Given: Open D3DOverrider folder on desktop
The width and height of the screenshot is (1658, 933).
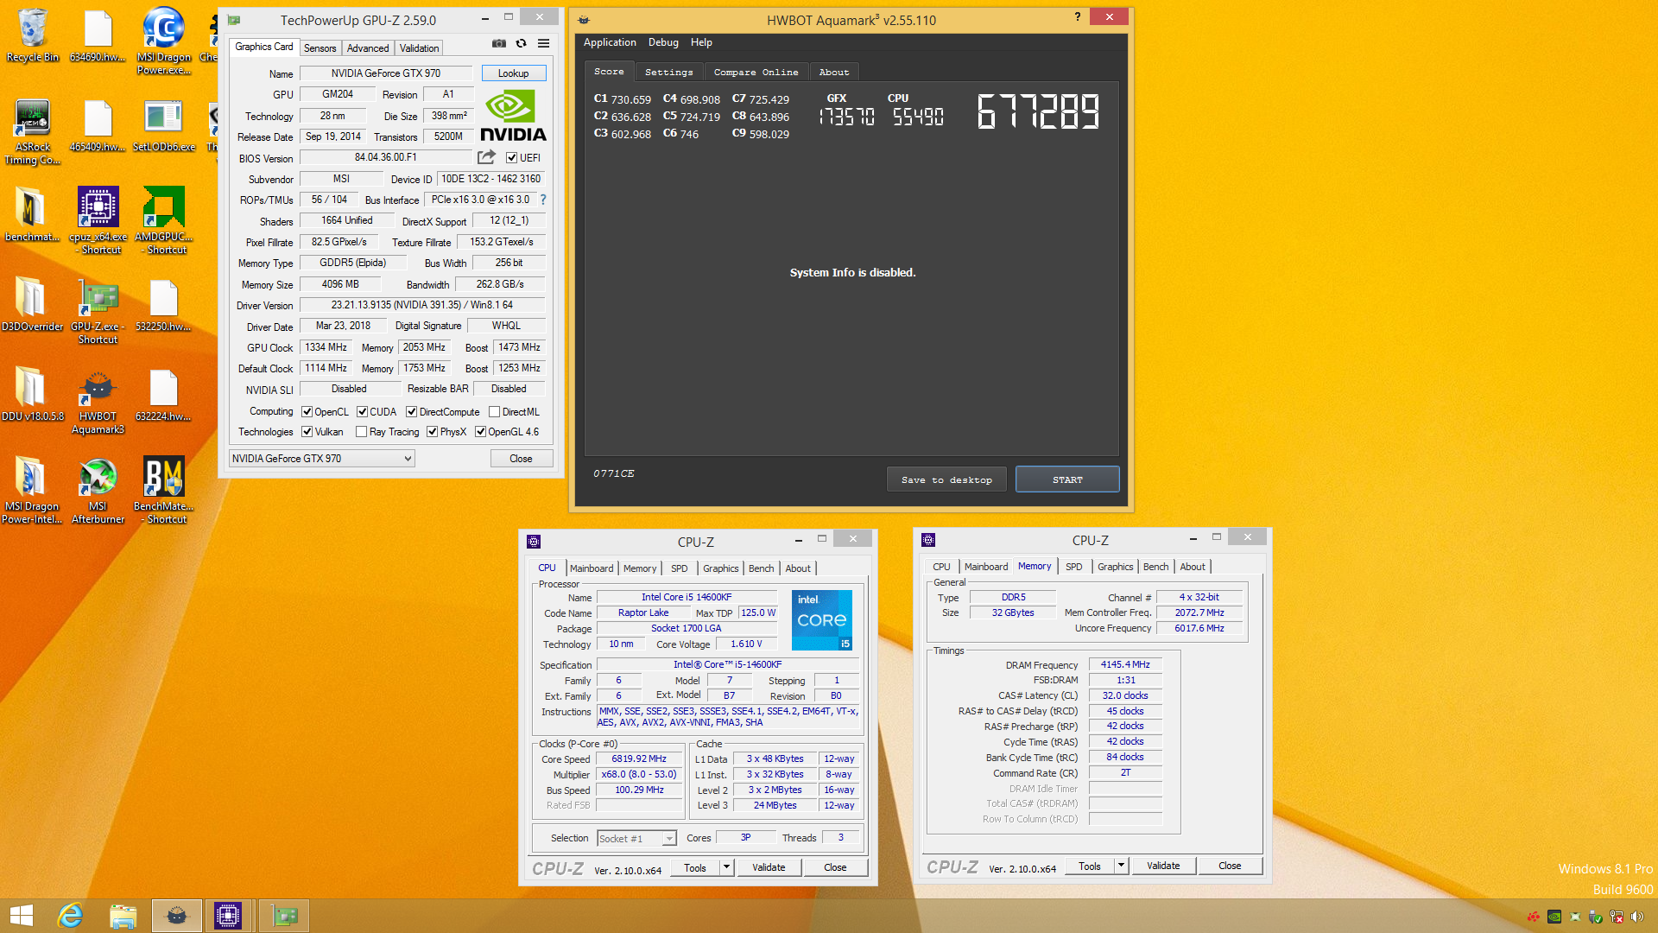Looking at the screenshot, I should (x=33, y=304).
